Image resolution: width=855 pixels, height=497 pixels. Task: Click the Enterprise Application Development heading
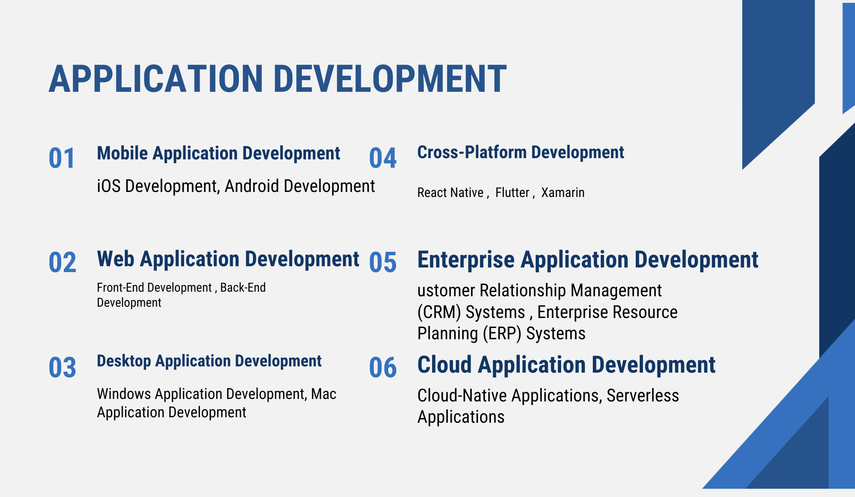click(x=587, y=260)
